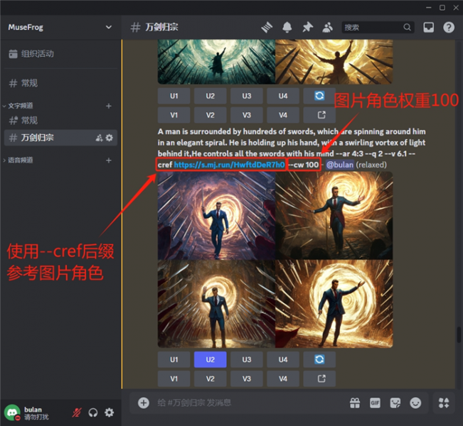Open user settings gear icon
The image size is (463, 426).
[x=110, y=413]
